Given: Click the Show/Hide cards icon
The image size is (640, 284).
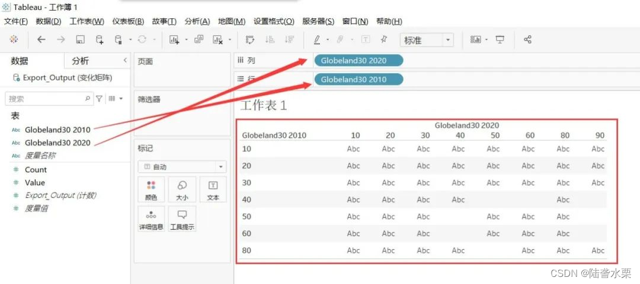Looking at the screenshot, I should click(475, 40).
